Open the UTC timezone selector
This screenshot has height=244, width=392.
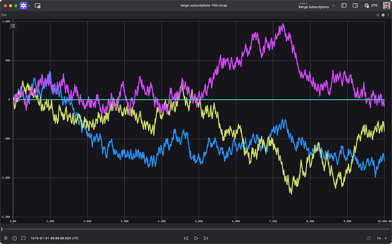point(371,5)
